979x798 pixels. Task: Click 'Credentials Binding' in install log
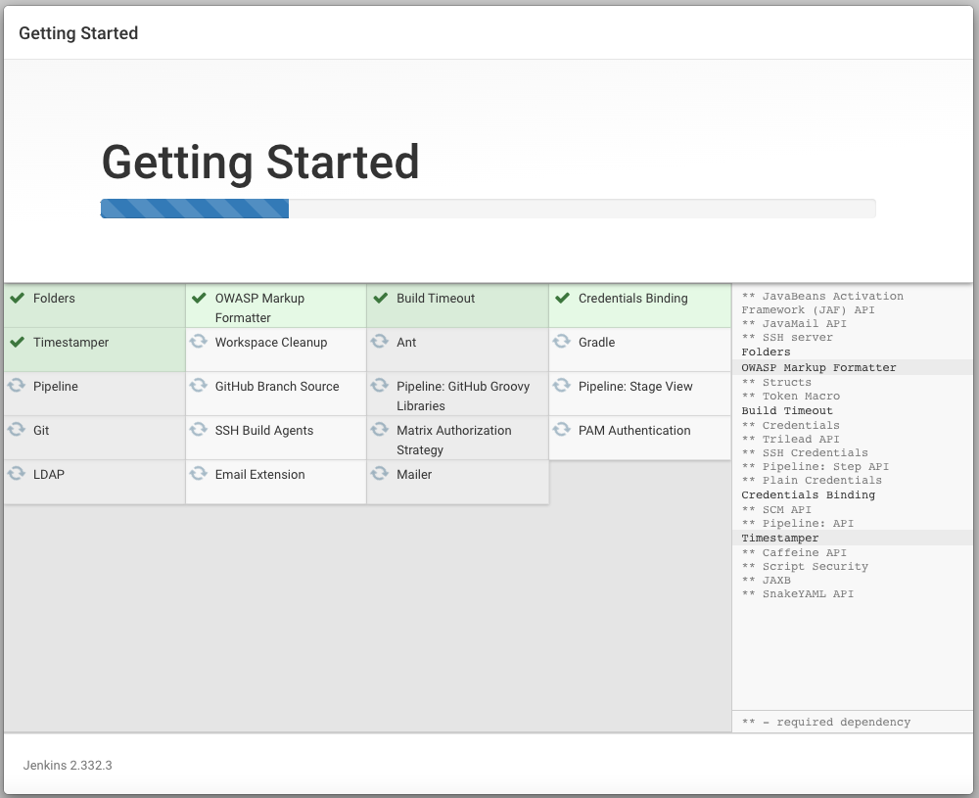pos(808,495)
